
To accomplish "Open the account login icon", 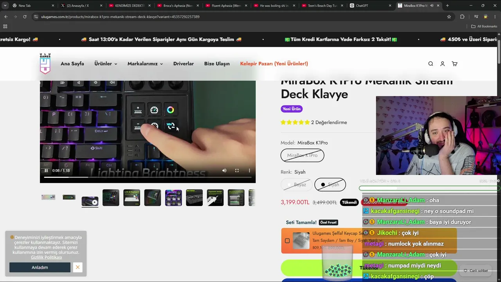I will coord(442,64).
